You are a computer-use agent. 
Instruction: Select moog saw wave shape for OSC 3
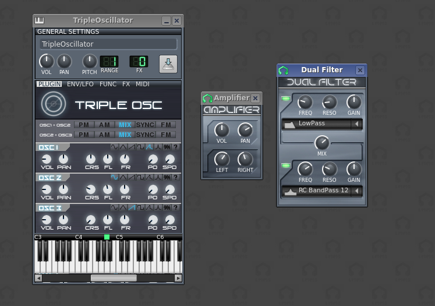point(149,207)
